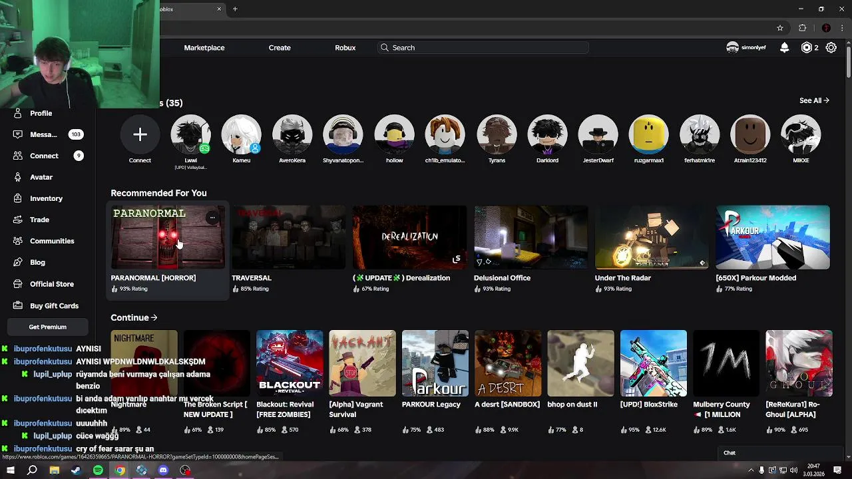The width and height of the screenshot is (852, 479).
Task: Open the Roblox settings gear
Action: click(831, 47)
